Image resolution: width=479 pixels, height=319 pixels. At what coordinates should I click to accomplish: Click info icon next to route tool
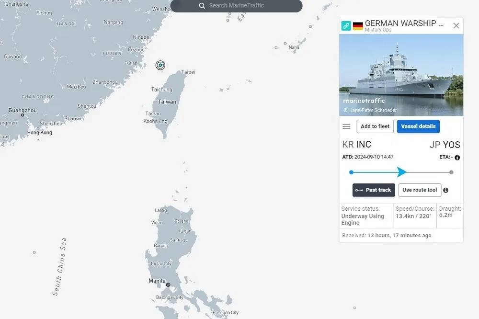pyautogui.click(x=445, y=190)
